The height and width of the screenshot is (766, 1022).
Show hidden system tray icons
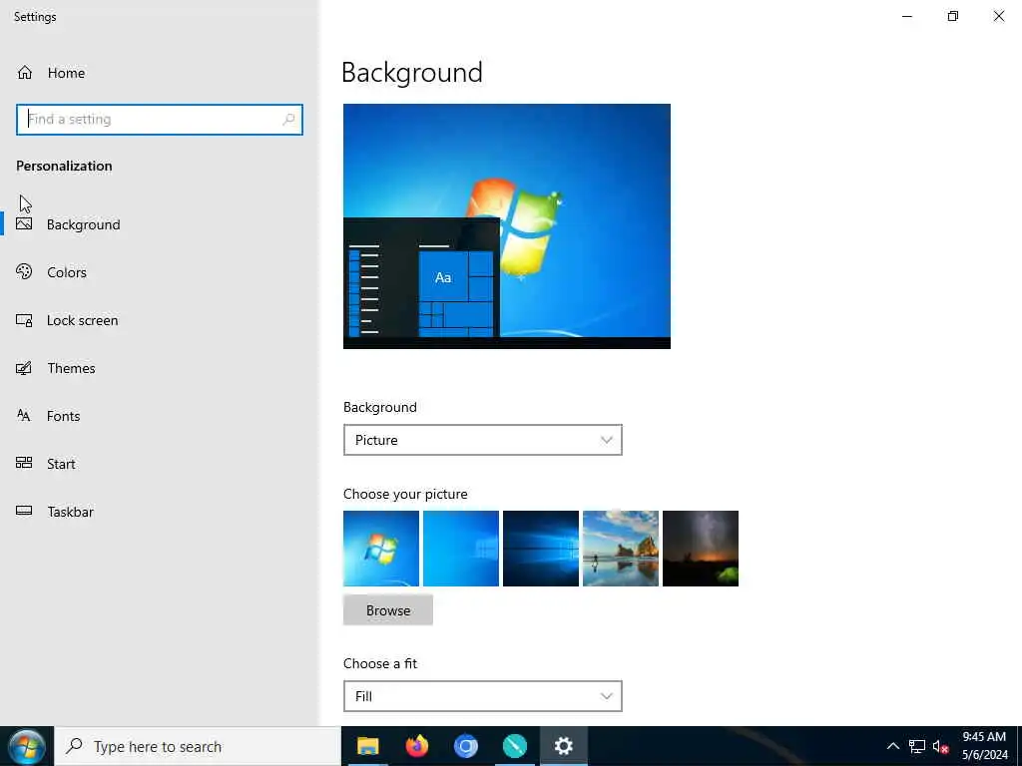click(893, 746)
